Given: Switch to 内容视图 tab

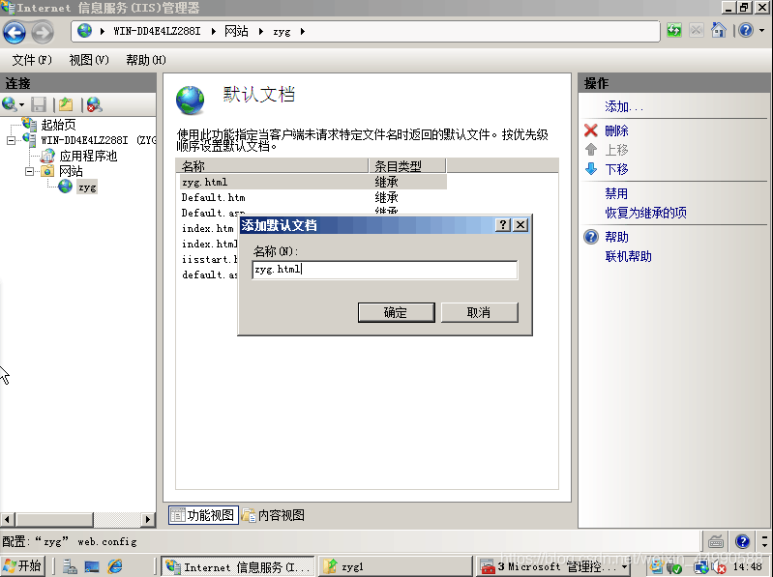Looking at the screenshot, I should (274, 515).
